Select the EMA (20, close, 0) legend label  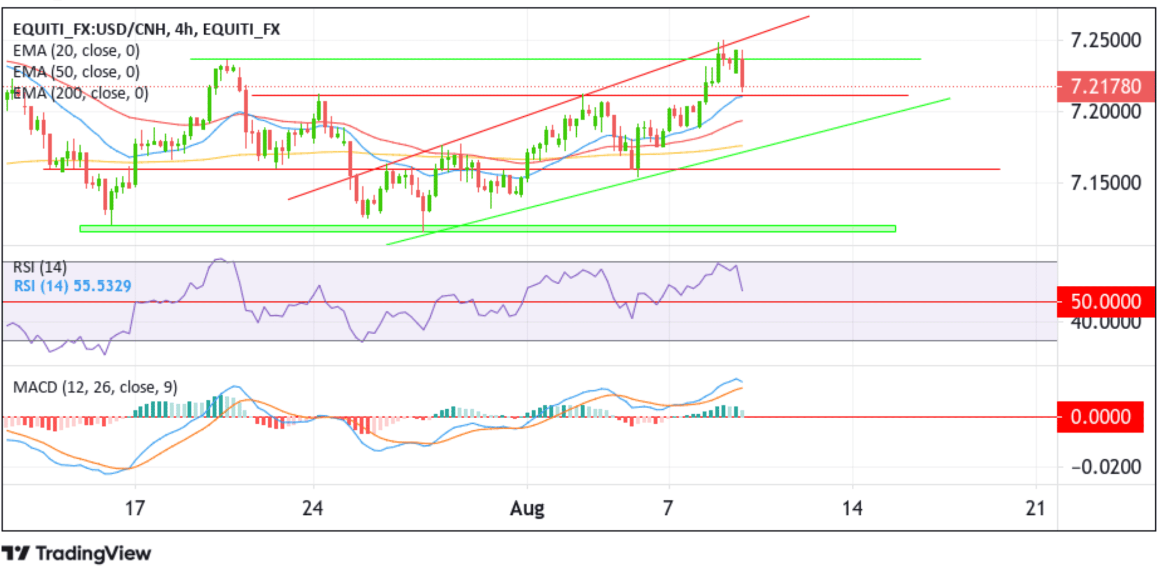click(76, 51)
